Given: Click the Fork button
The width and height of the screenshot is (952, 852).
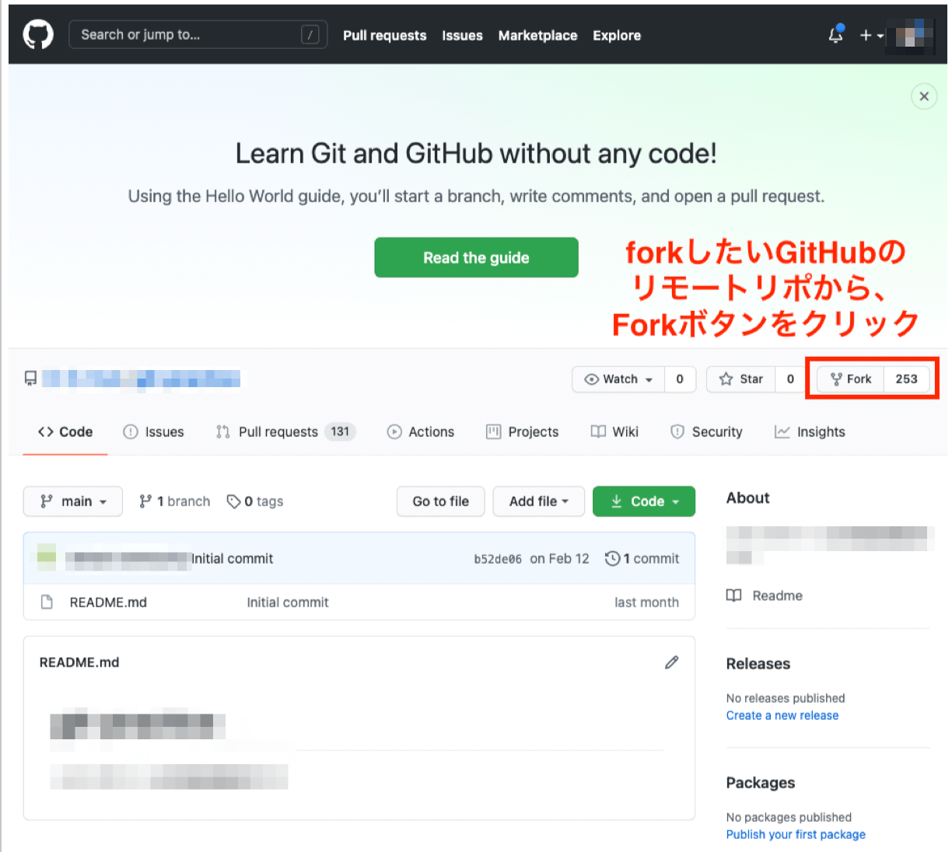Looking at the screenshot, I should pos(851,379).
